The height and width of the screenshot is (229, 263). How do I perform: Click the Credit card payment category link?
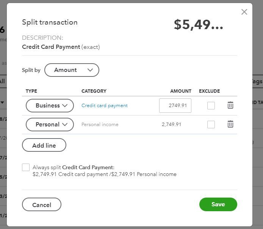click(105, 106)
